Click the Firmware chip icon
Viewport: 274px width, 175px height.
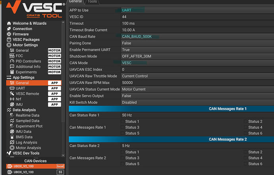click(x=9, y=34)
